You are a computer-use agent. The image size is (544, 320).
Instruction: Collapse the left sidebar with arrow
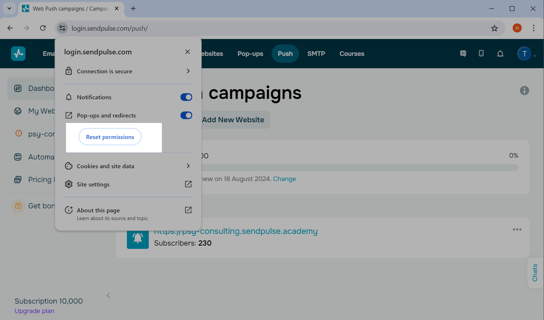pyautogui.click(x=108, y=295)
